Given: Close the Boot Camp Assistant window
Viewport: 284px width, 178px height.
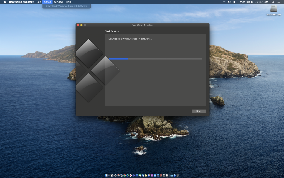Looking at the screenshot, I should tap(78, 25).
